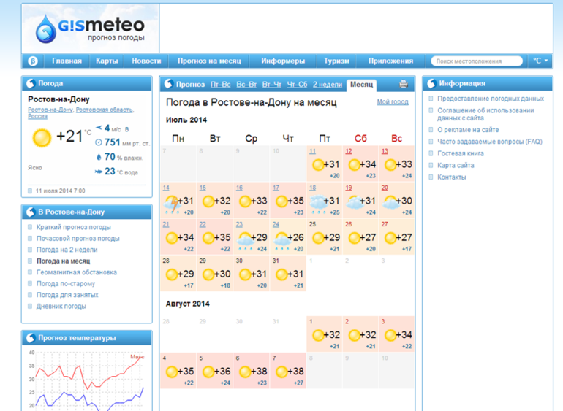Open Почасовой прогноз погоды link

coord(78,239)
